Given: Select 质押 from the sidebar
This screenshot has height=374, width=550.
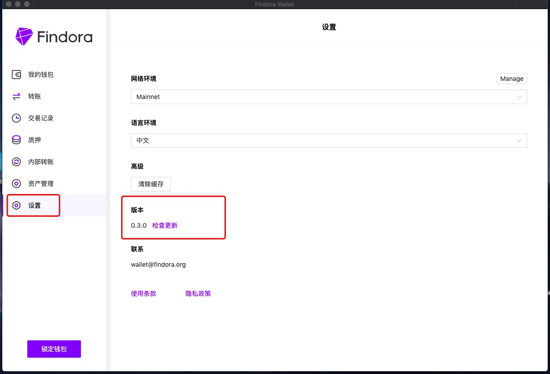Looking at the screenshot, I should tap(54, 140).
